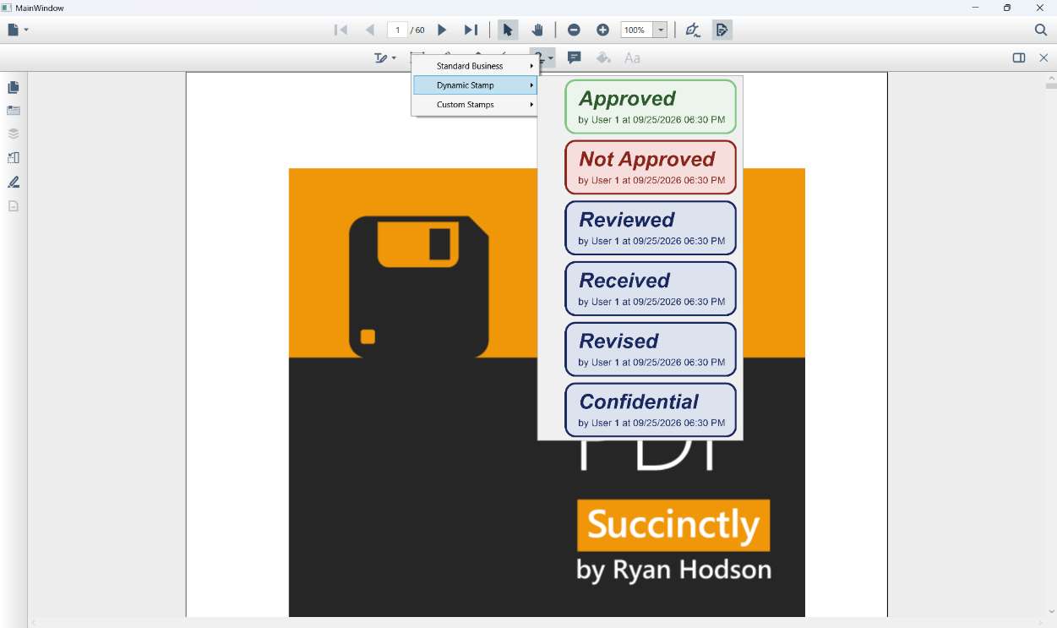Choose the Not Approved dynamic stamp
The image size is (1057, 628).
[x=651, y=167]
